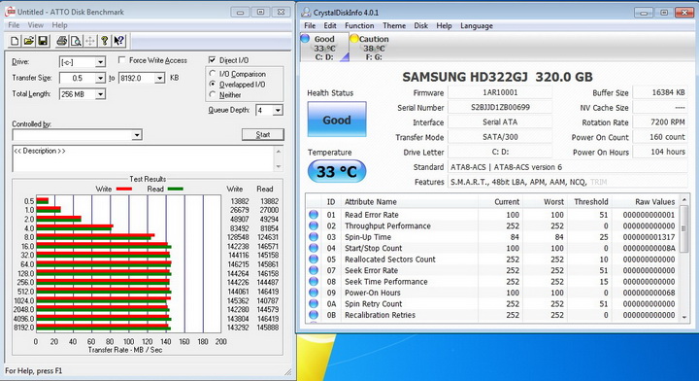The image size is (699, 381).
Task: Click the 33 °C temperature button
Action: click(337, 171)
